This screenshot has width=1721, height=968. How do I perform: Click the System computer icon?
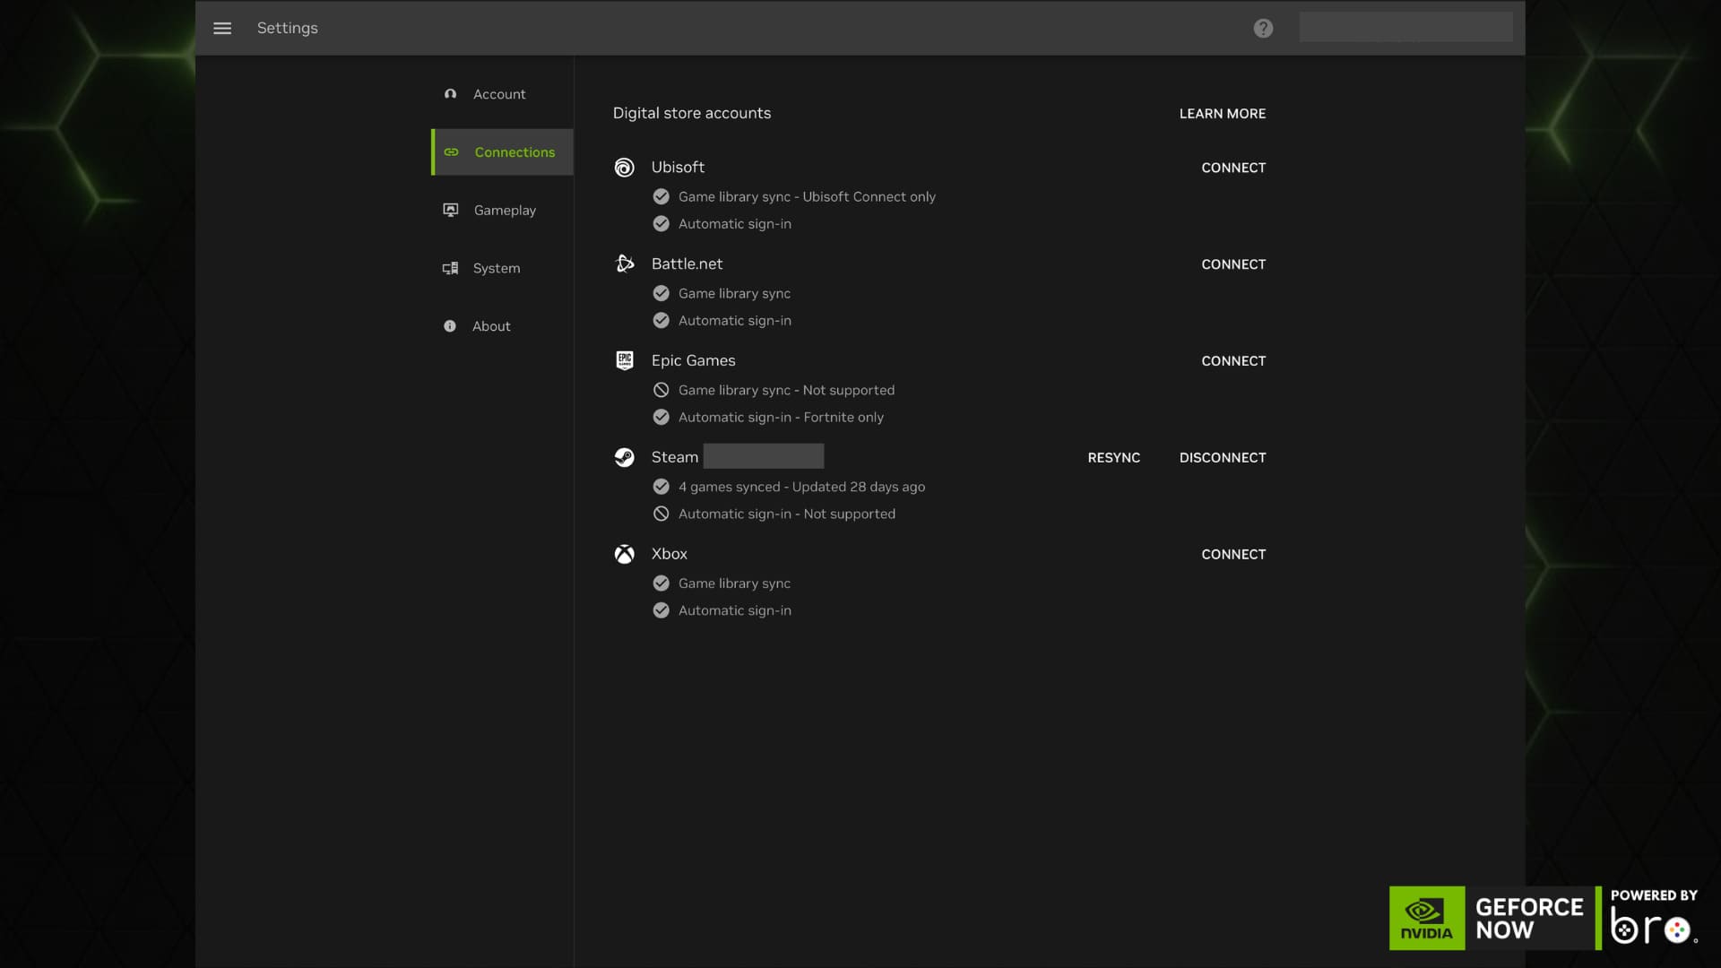pyautogui.click(x=450, y=268)
